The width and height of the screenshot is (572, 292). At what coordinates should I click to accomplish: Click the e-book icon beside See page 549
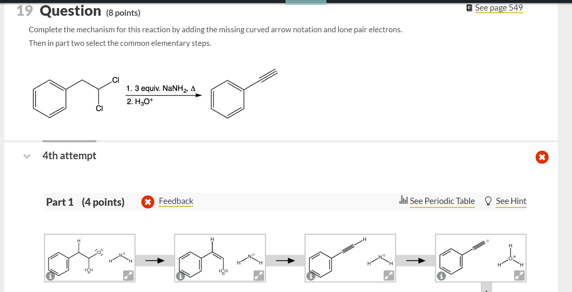click(x=469, y=7)
